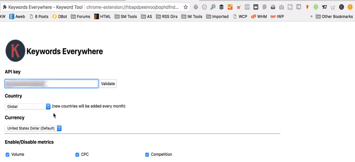The width and height of the screenshot is (355, 162).
Task: Expand the Currency dropdown menu
Action: (33, 128)
